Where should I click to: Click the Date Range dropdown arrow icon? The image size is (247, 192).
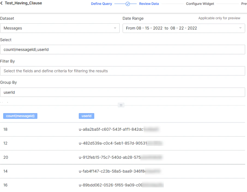240,28
